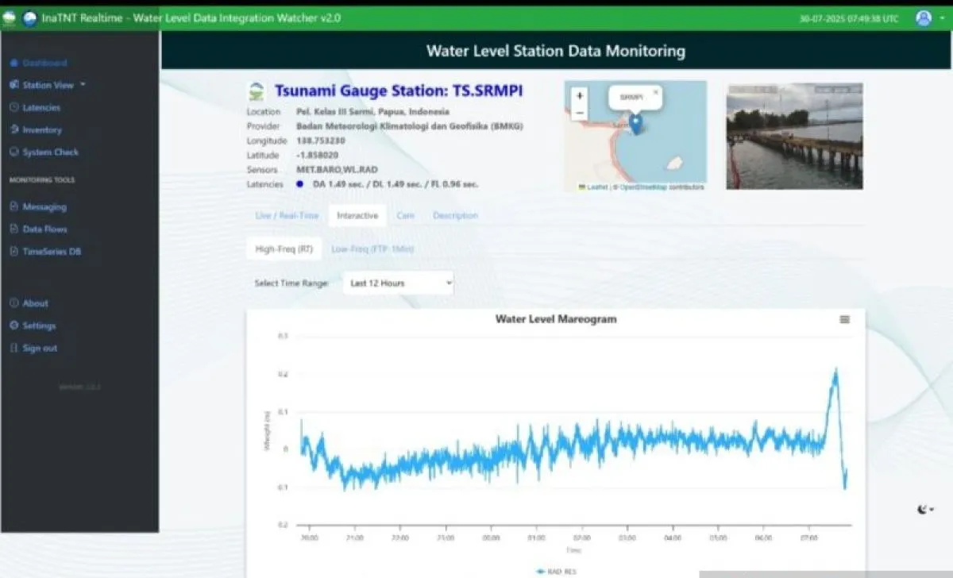Select Latencies in the sidebar
This screenshot has height=578, width=953.
(x=42, y=107)
